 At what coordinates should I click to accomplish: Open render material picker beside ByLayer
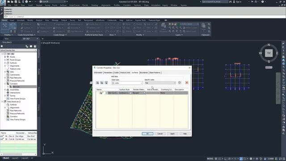pyautogui.click(x=145, y=93)
